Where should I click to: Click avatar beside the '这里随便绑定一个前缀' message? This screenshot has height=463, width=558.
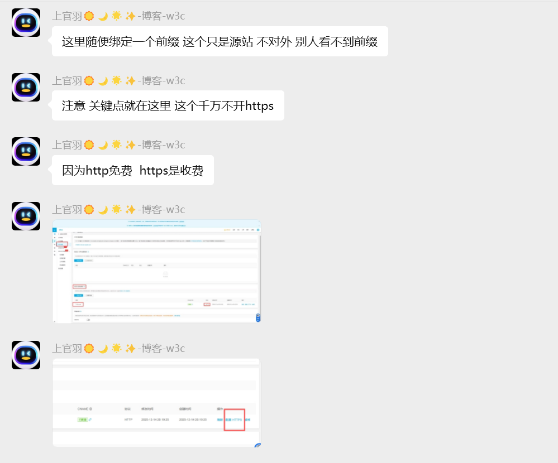point(26,23)
